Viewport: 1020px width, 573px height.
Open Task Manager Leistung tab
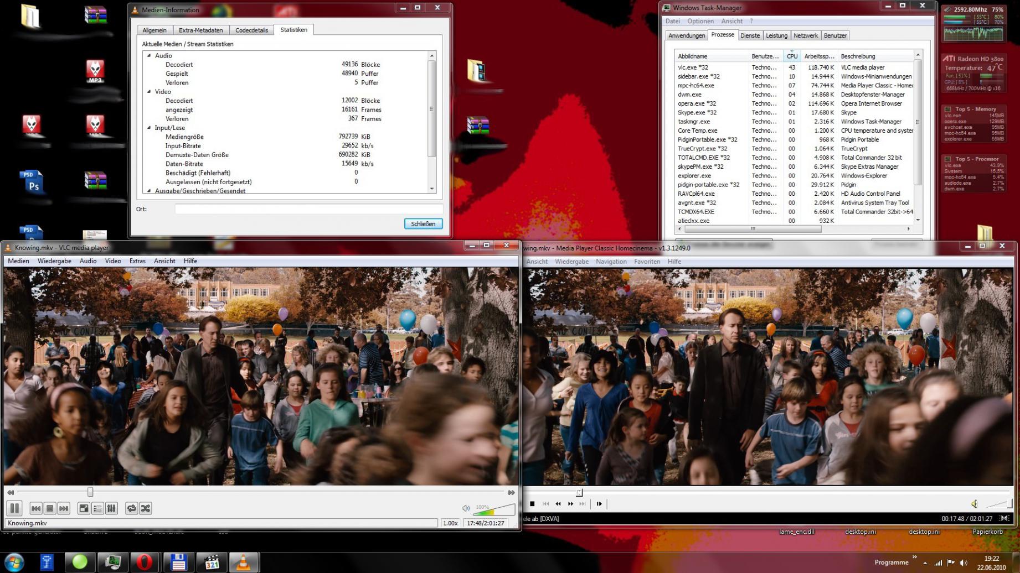click(776, 35)
